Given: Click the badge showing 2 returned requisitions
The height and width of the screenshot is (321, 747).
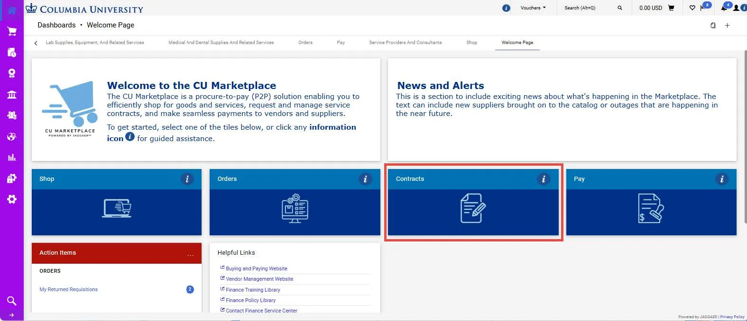Looking at the screenshot, I should [x=190, y=289].
